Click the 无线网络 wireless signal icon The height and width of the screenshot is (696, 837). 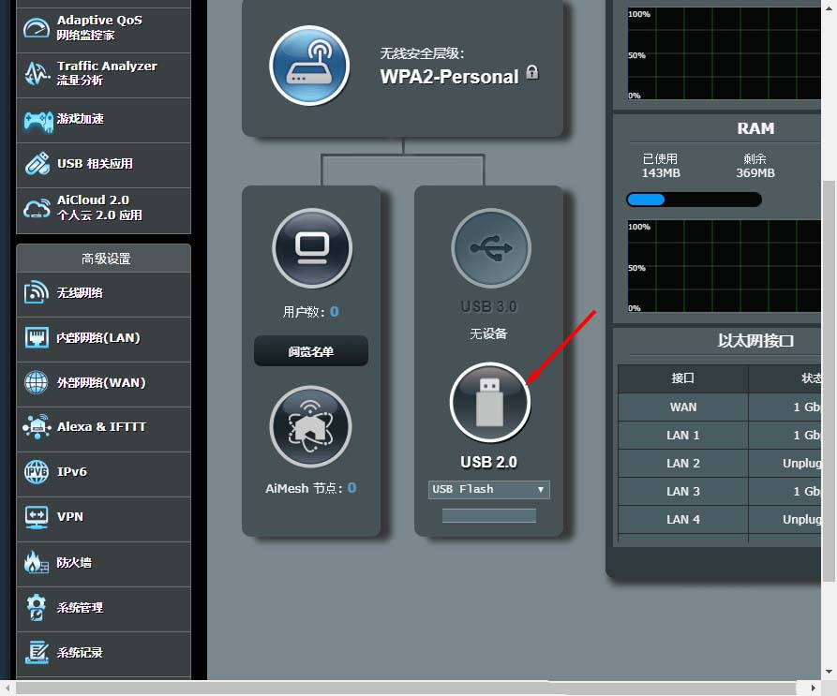pyautogui.click(x=36, y=292)
